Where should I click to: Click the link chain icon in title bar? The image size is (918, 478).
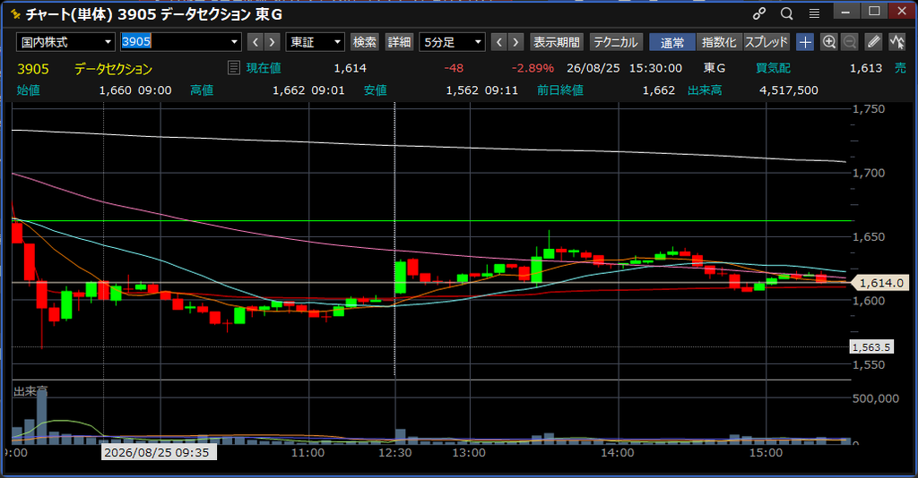759,13
